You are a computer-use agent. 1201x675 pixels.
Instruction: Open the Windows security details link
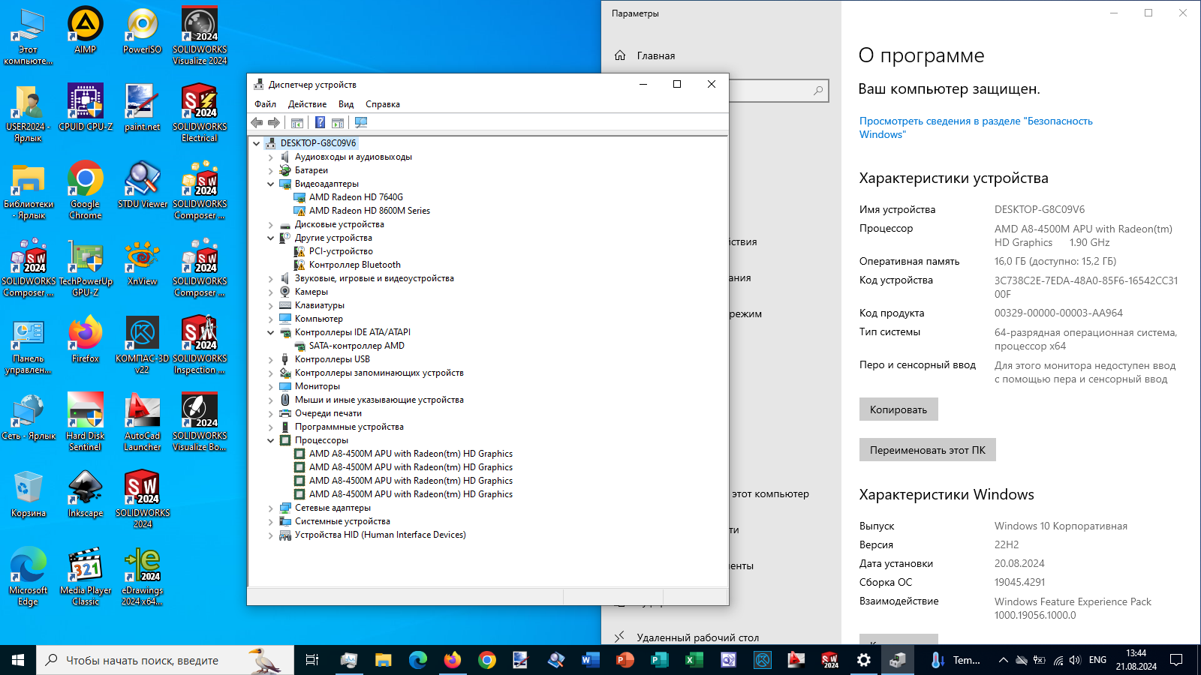[x=976, y=127]
